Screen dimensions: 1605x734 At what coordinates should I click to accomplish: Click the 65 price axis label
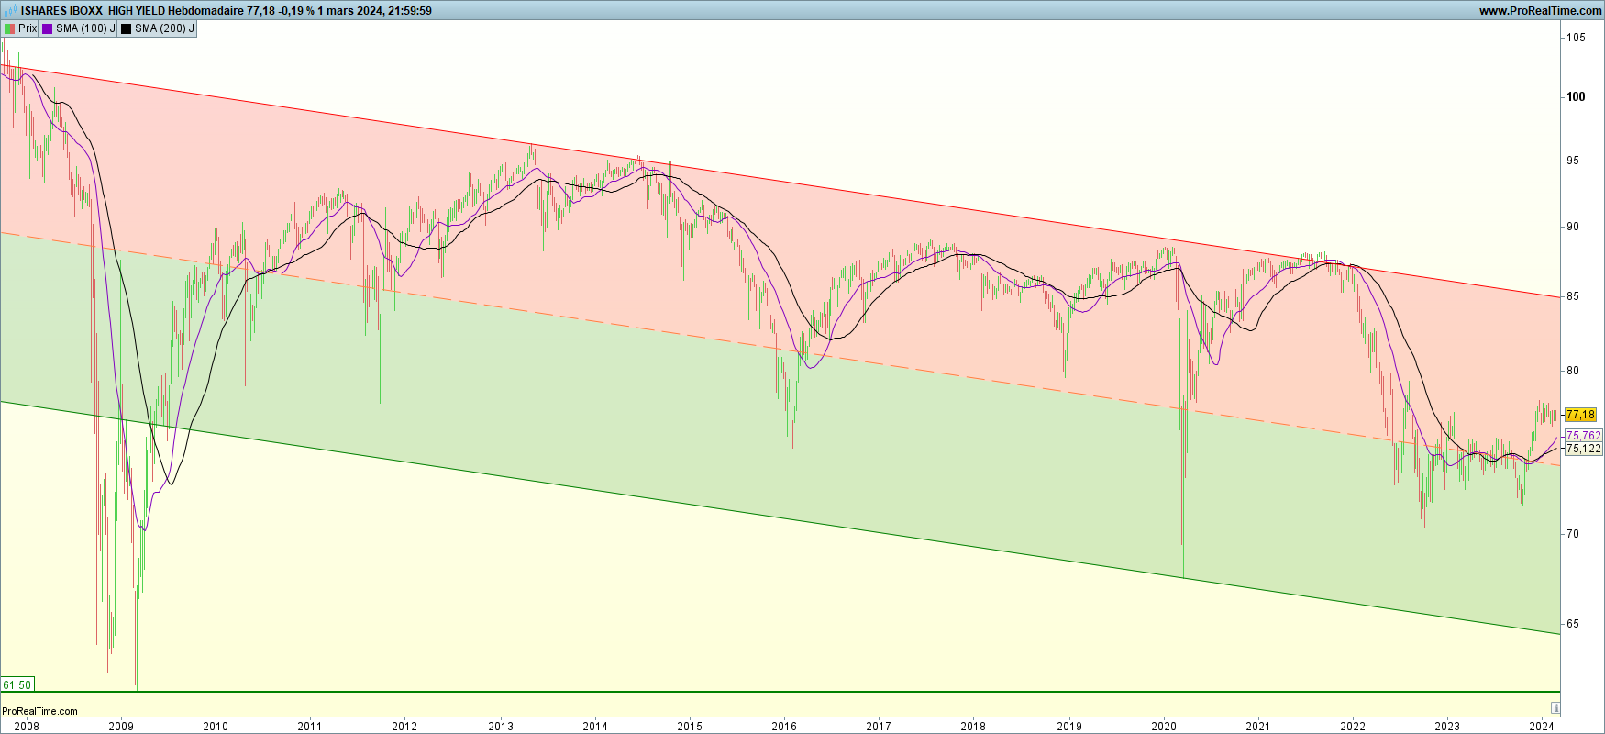click(x=1573, y=624)
